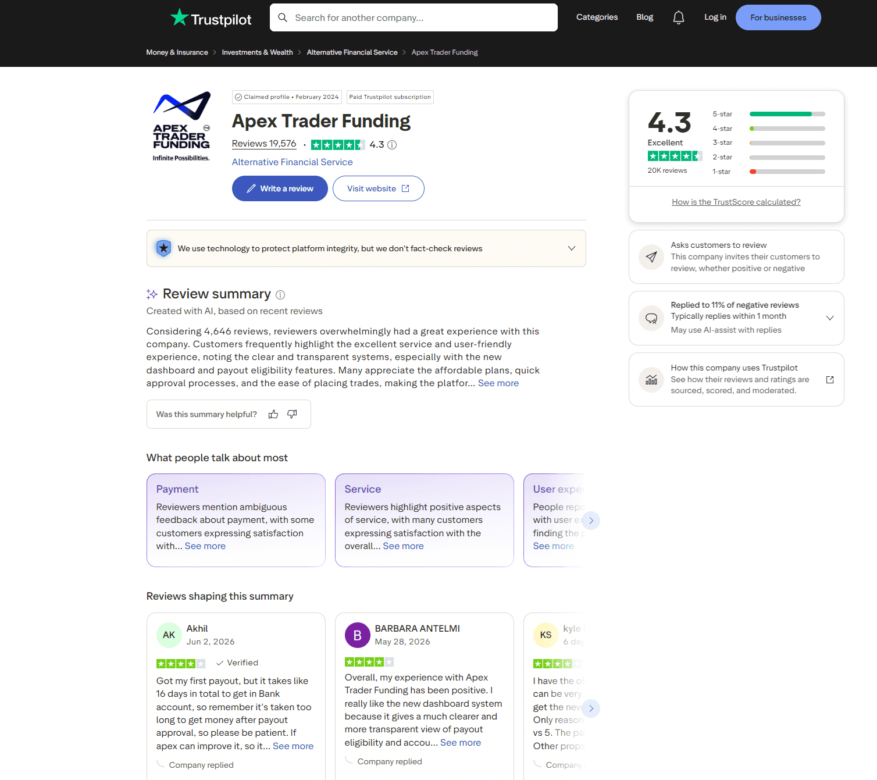The width and height of the screenshot is (877, 780).
Task: Click Log in
Action: pyautogui.click(x=715, y=17)
